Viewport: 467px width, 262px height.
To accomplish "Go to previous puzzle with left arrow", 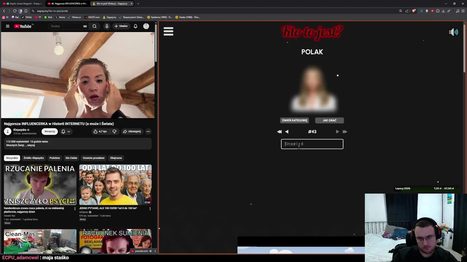I will click(287, 132).
